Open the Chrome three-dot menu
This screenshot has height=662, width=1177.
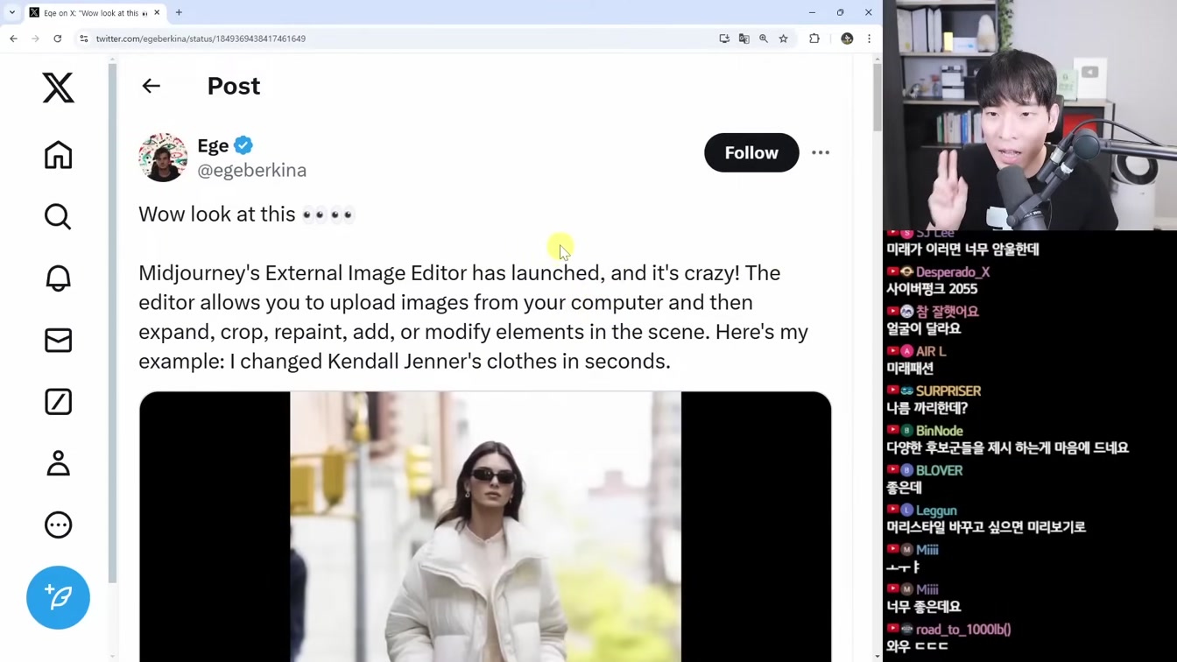click(x=869, y=39)
